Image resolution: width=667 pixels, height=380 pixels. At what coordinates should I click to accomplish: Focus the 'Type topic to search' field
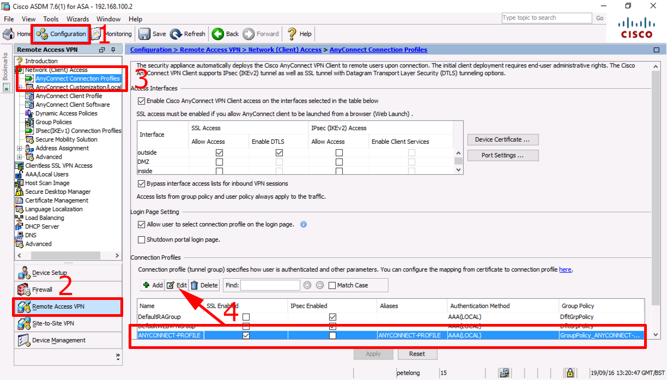pos(546,18)
